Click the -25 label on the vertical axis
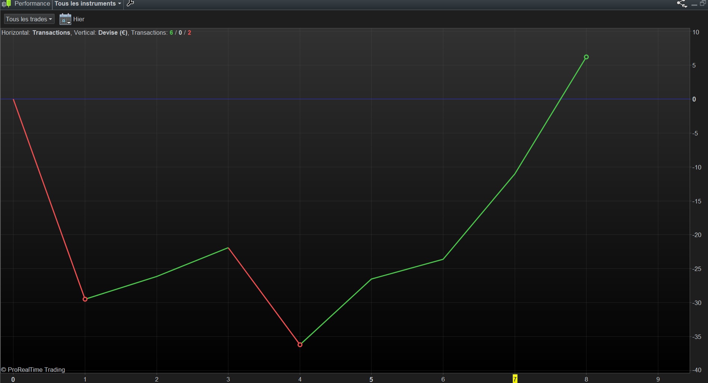 (696, 269)
